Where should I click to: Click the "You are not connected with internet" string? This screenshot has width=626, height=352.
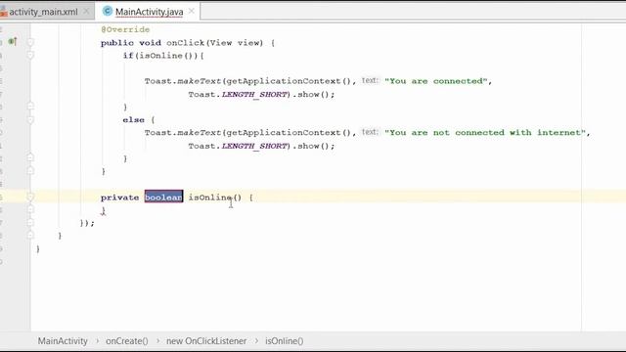(485, 133)
